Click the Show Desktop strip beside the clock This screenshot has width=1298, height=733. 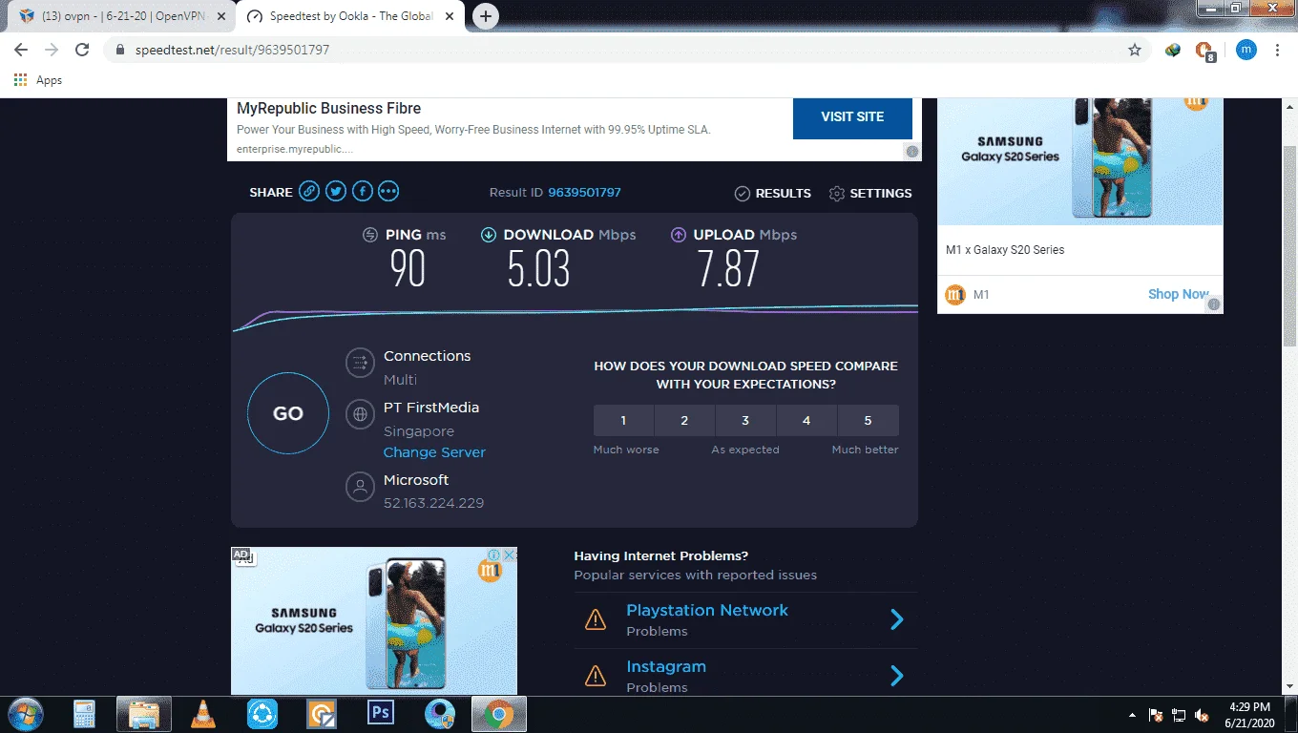click(1290, 715)
